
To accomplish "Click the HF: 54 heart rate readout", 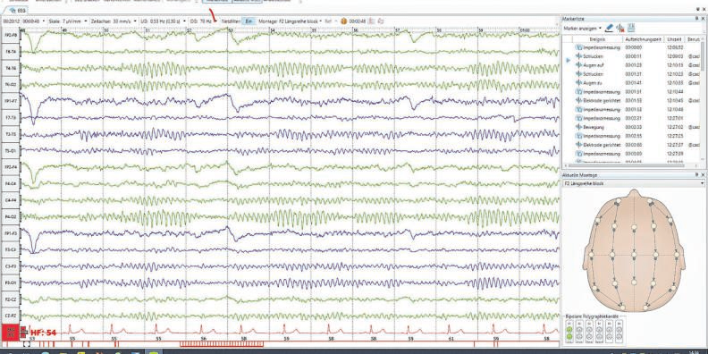I will click(43, 333).
